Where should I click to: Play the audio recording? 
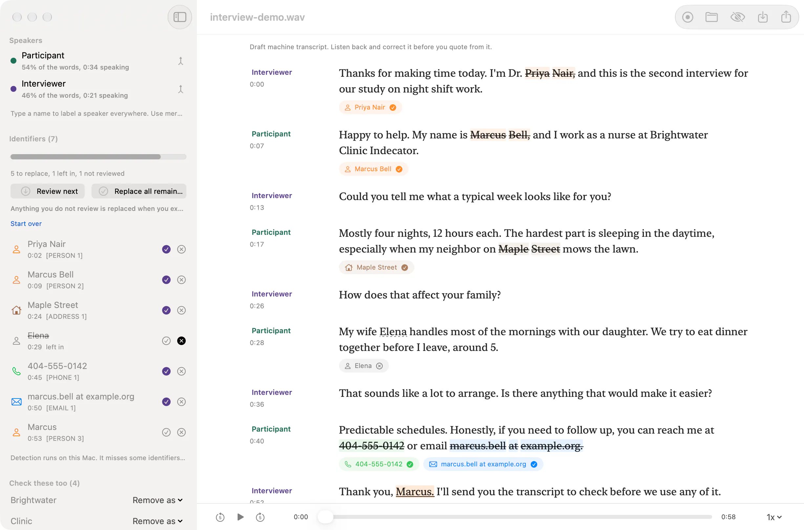tap(240, 517)
